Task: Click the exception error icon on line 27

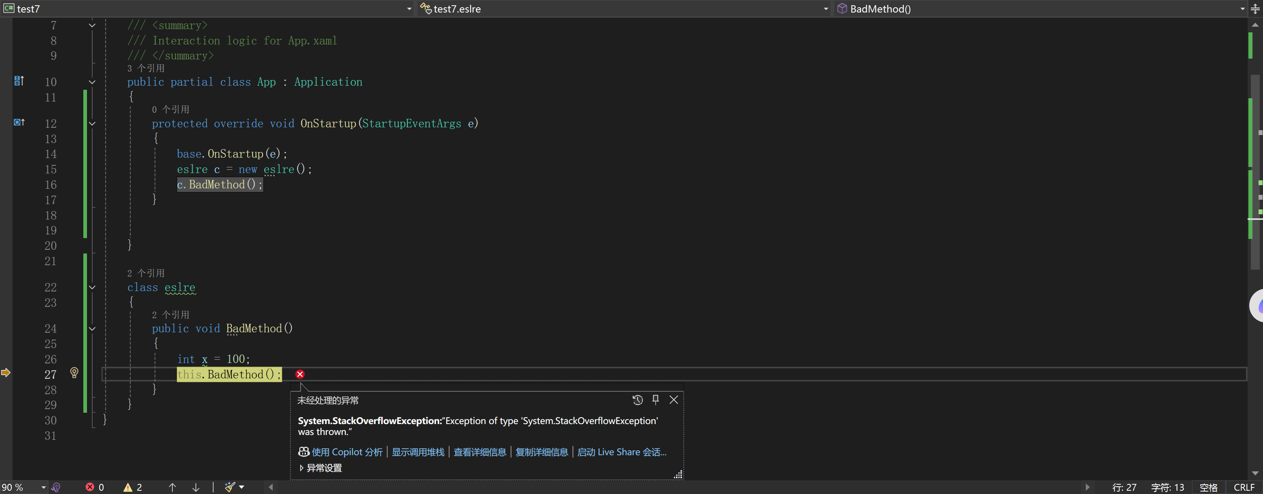Action: click(300, 374)
